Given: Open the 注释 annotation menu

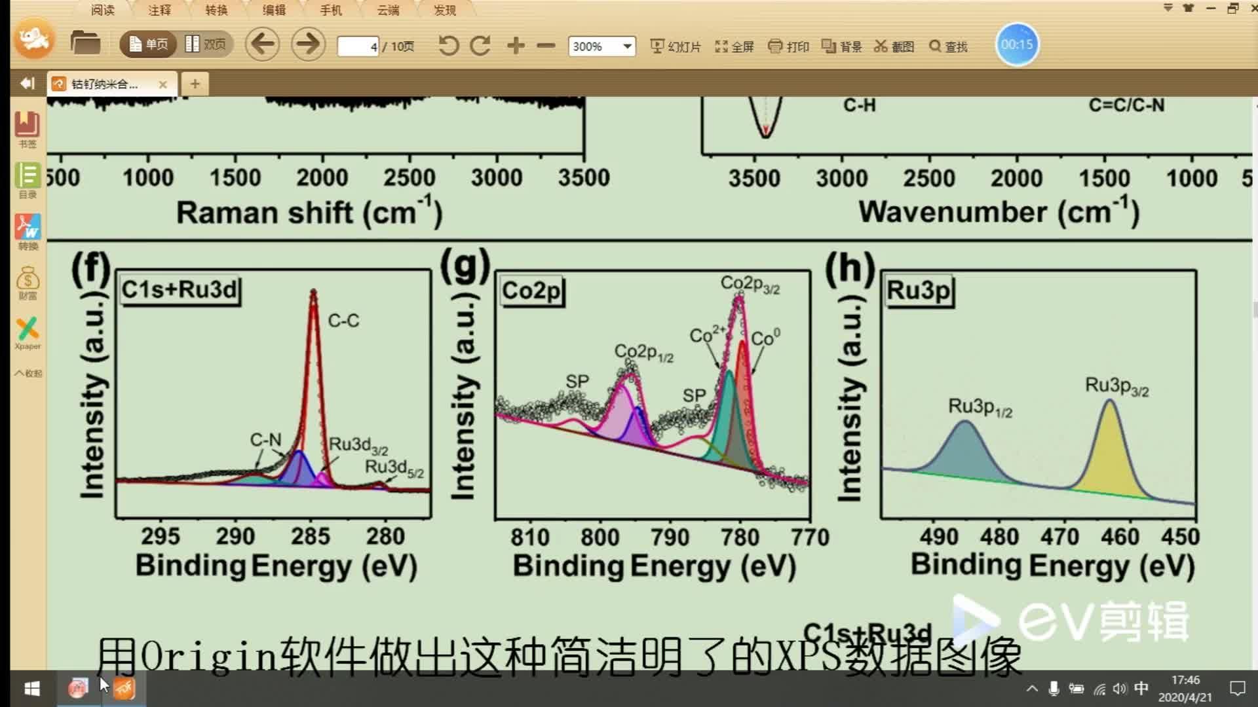Looking at the screenshot, I should pyautogui.click(x=159, y=10).
